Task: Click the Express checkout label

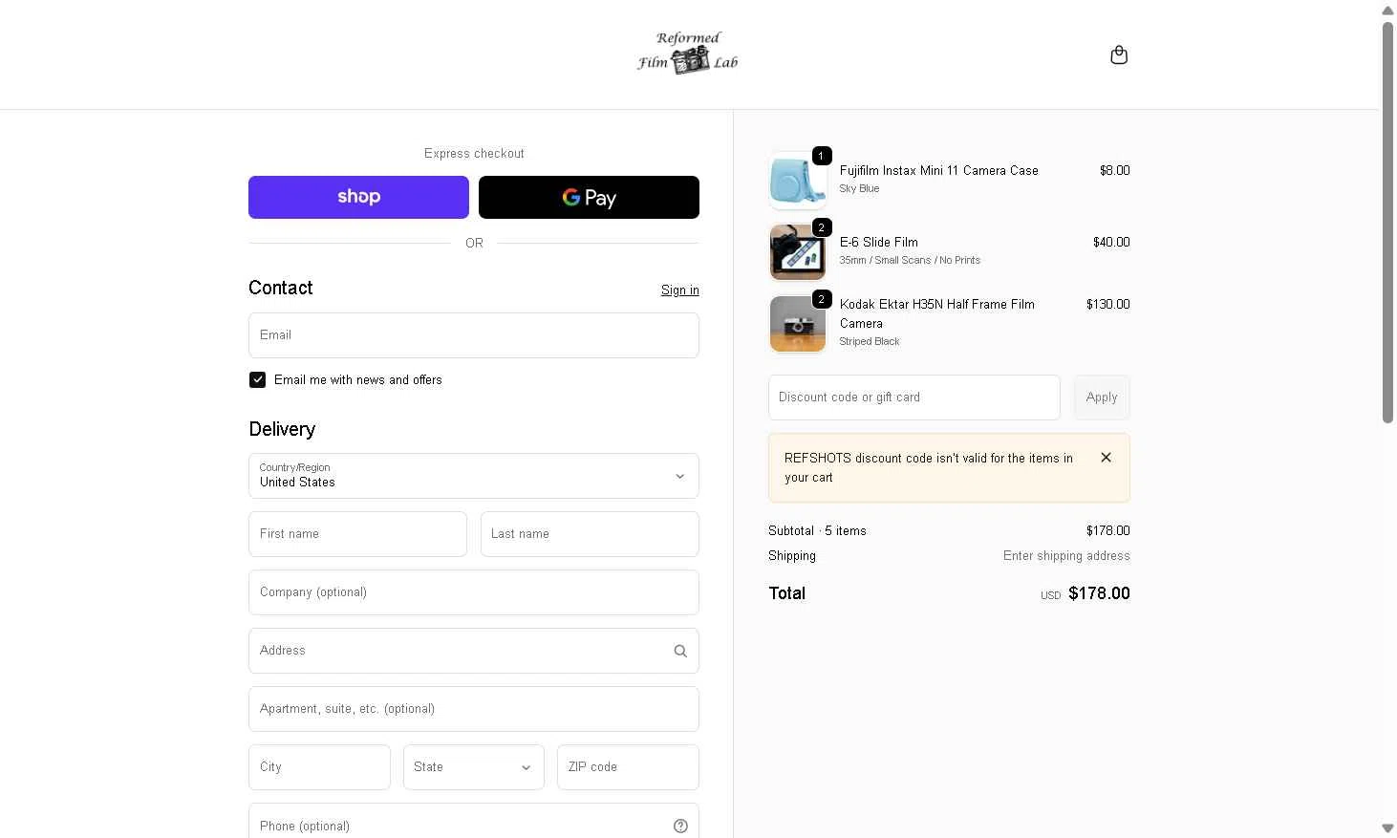Action: click(x=474, y=153)
